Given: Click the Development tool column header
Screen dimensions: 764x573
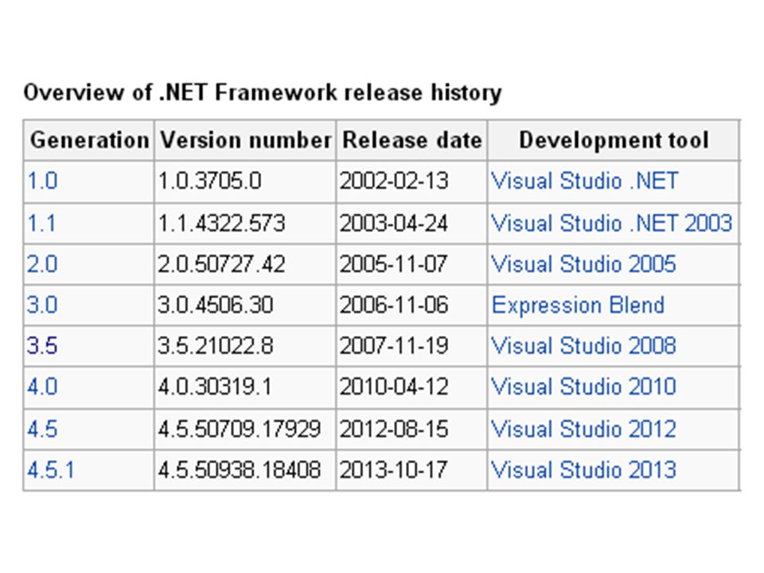Looking at the screenshot, I should coord(614,140).
